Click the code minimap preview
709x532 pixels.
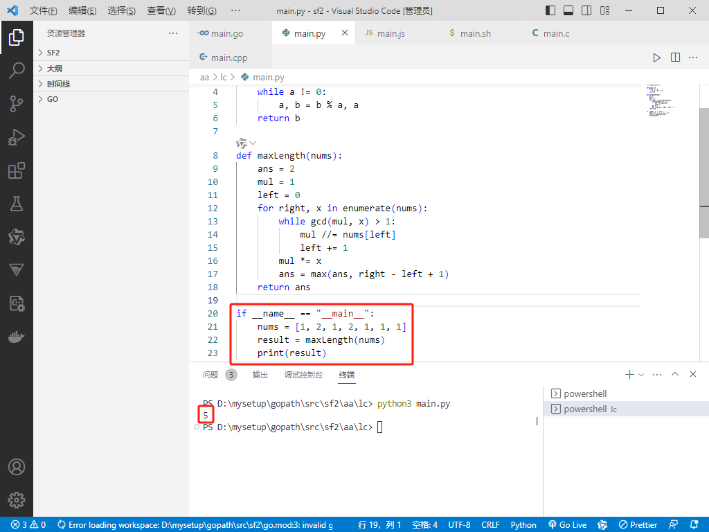pyautogui.click(x=660, y=100)
